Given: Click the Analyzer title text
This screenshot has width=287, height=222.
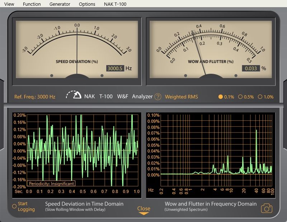Looking at the screenshot, I should point(142,96).
